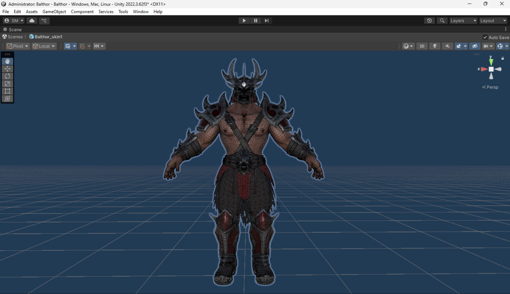Select the Rotate tool
The width and height of the screenshot is (510, 294).
[7, 76]
